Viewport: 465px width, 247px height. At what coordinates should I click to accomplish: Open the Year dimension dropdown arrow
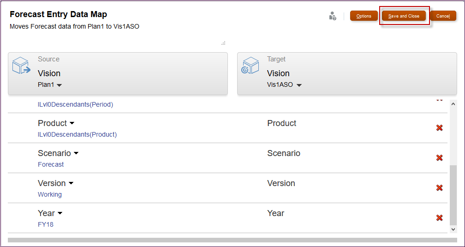point(60,213)
